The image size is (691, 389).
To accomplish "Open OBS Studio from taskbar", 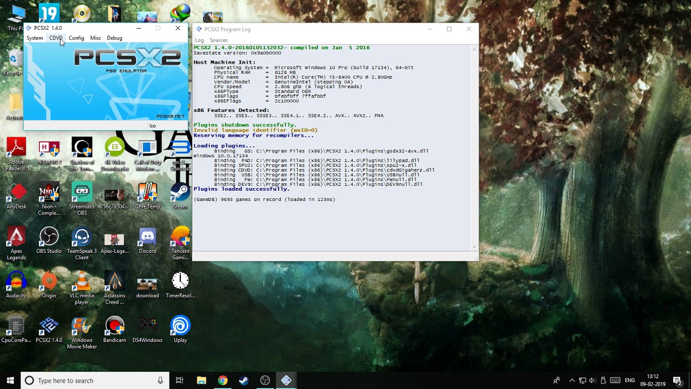I will coord(265,380).
